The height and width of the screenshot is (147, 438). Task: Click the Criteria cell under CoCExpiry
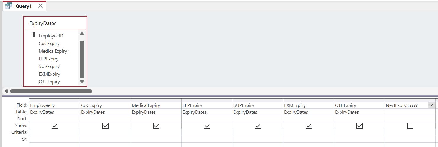coord(105,132)
